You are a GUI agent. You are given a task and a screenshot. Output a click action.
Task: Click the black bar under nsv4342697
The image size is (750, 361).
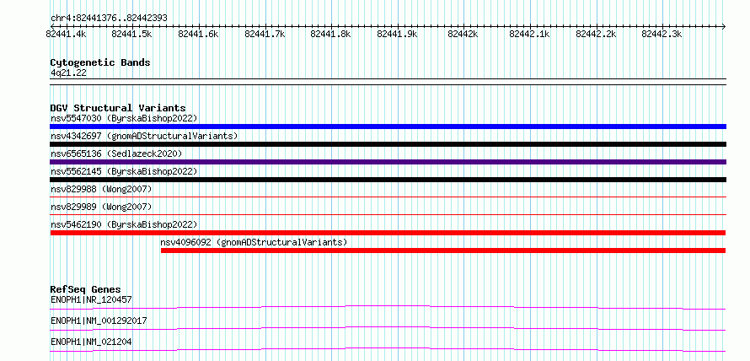click(388, 144)
